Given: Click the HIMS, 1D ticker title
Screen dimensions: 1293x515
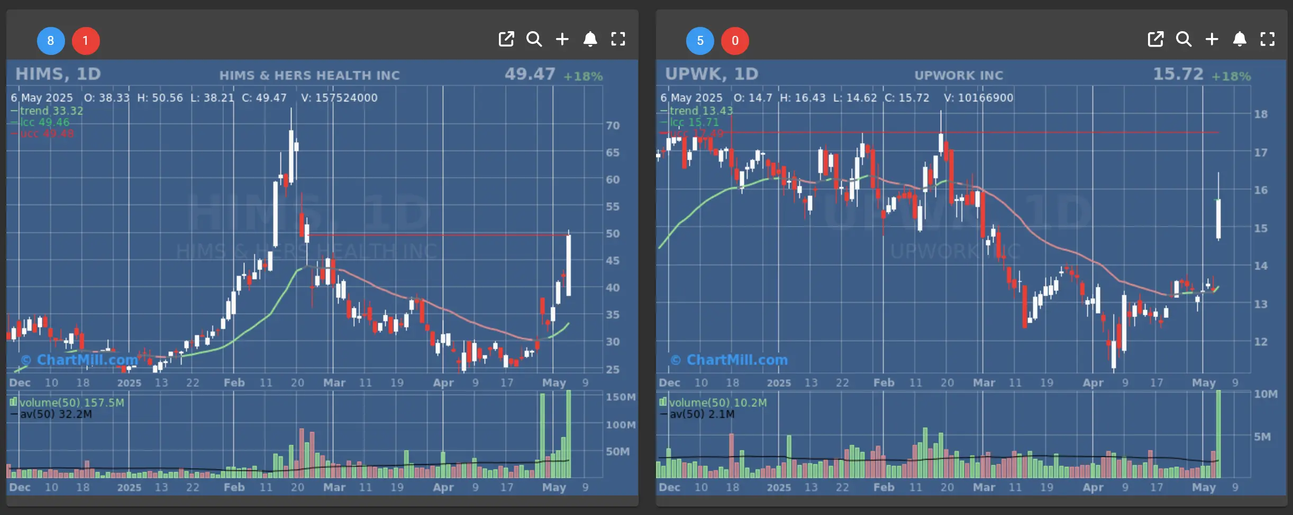Looking at the screenshot, I should (58, 74).
